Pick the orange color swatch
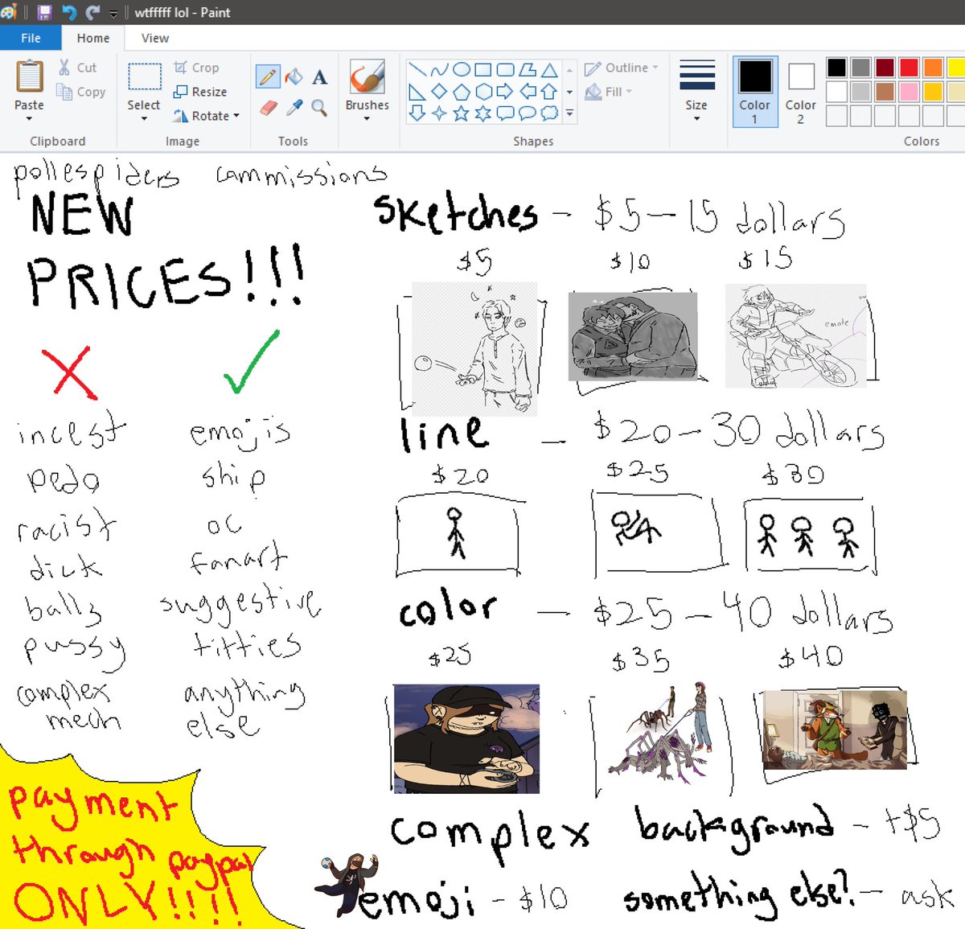The width and height of the screenshot is (965, 929). point(933,68)
